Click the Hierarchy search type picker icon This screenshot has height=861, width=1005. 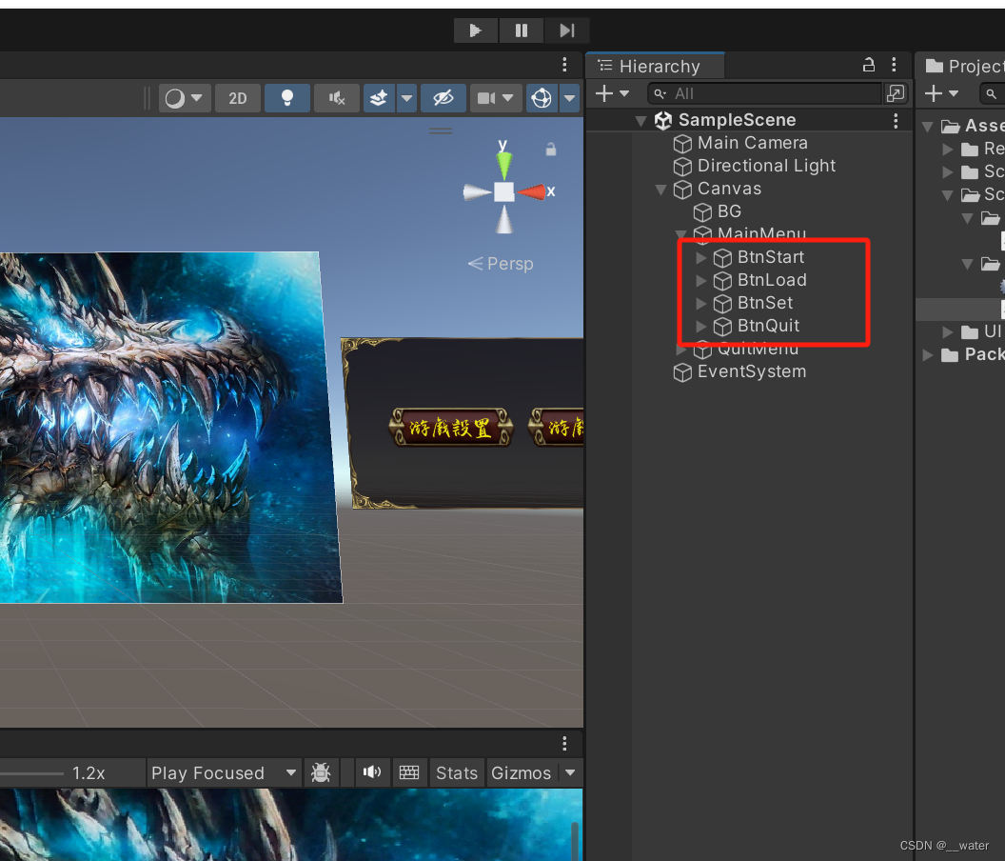(x=897, y=93)
